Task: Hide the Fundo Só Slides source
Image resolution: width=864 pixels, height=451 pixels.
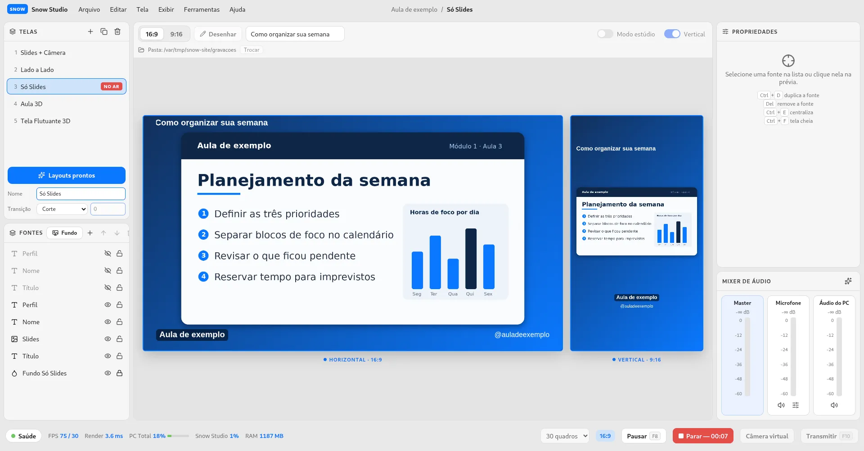Action: pyautogui.click(x=108, y=373)
